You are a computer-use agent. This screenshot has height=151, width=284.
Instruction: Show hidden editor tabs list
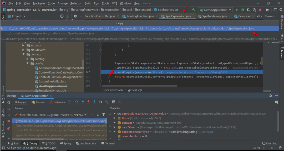click(259, 16)
